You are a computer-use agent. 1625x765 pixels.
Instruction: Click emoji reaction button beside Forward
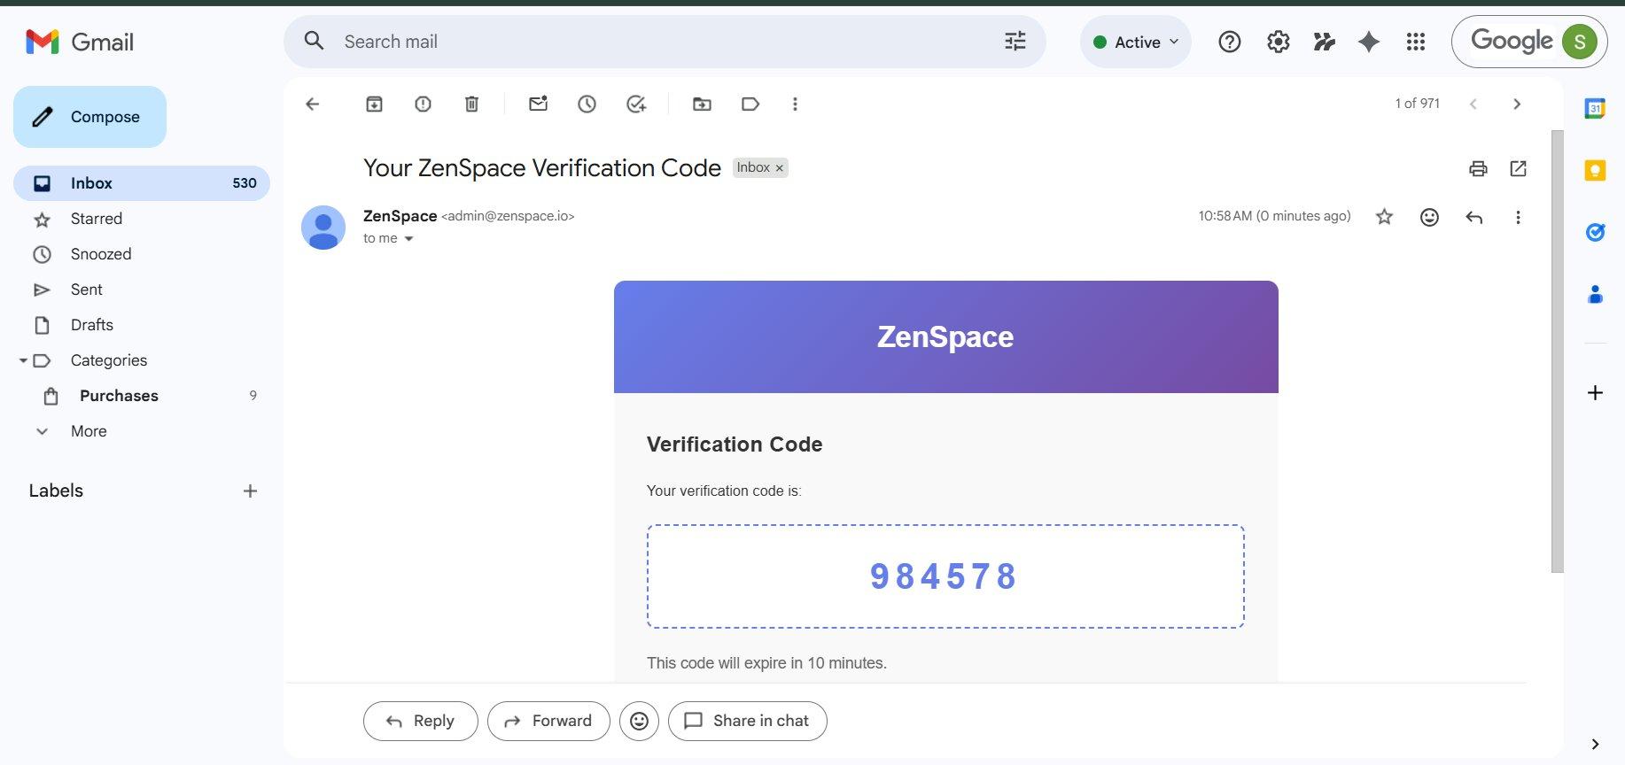coord(639,721)
